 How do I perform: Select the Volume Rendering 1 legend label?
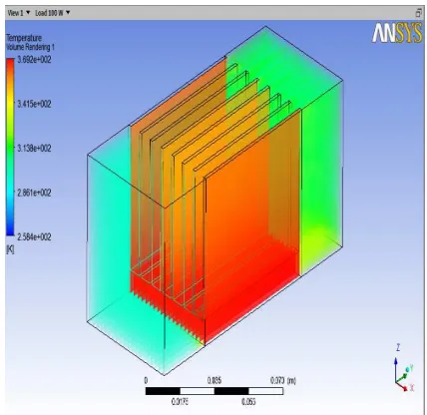click(30, 47)
